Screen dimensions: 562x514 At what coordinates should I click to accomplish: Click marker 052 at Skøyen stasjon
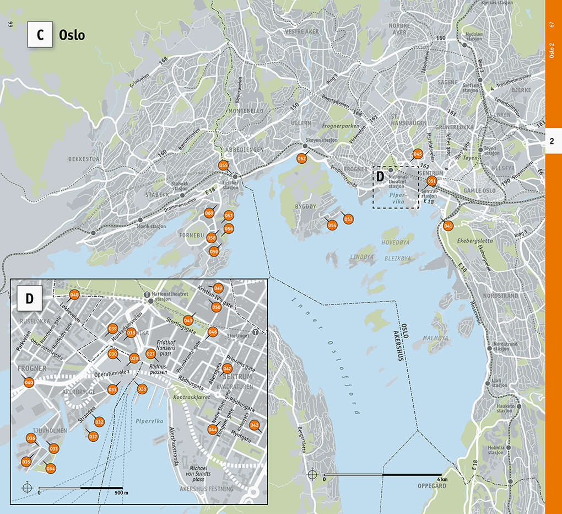tap(301, 159)
